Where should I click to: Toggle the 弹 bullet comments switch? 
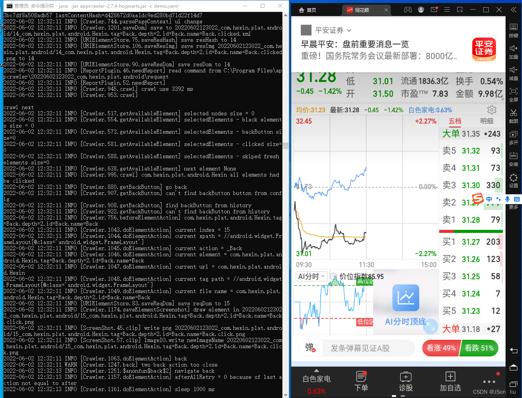point(310,348)
